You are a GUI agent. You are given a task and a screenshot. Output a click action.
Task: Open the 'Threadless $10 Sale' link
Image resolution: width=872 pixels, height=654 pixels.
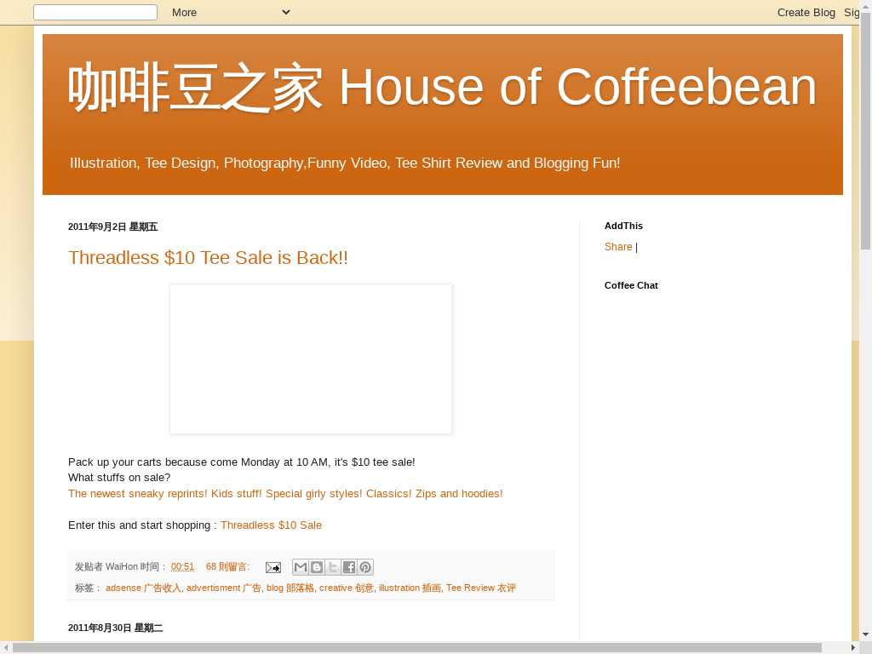point(272,525)
